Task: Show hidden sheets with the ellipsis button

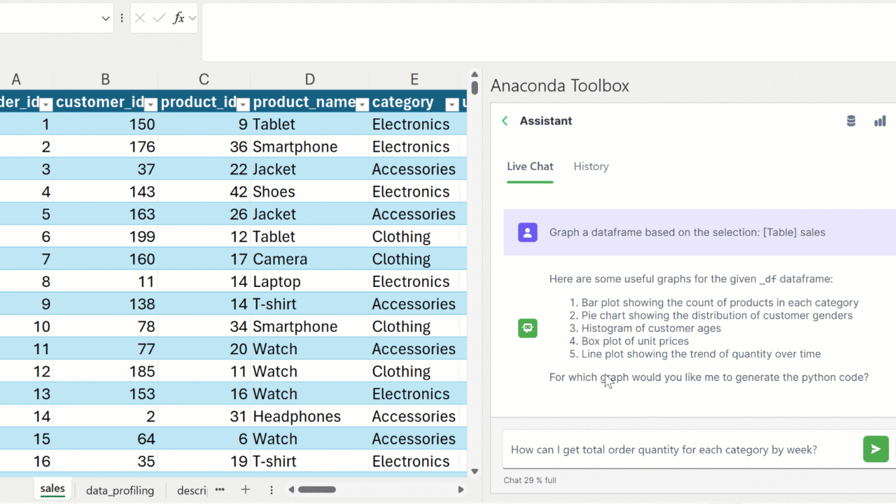Action: [220, 490]
